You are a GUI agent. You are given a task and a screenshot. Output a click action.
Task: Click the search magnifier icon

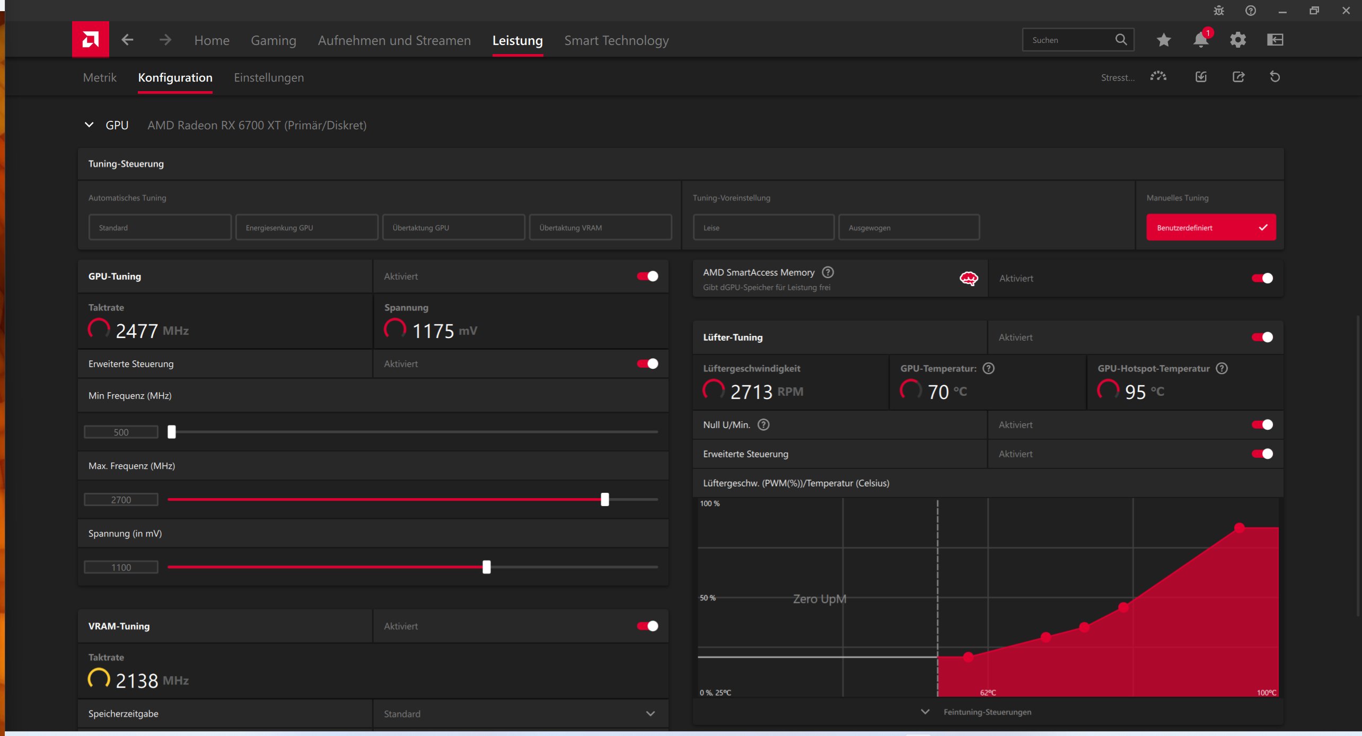pos(1121,40)
